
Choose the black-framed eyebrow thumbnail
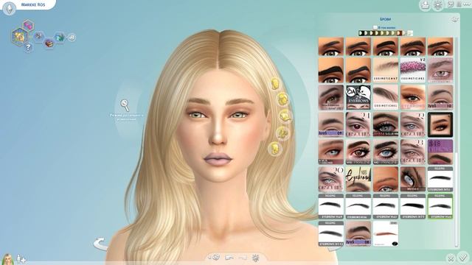click(x=440, y=124)
